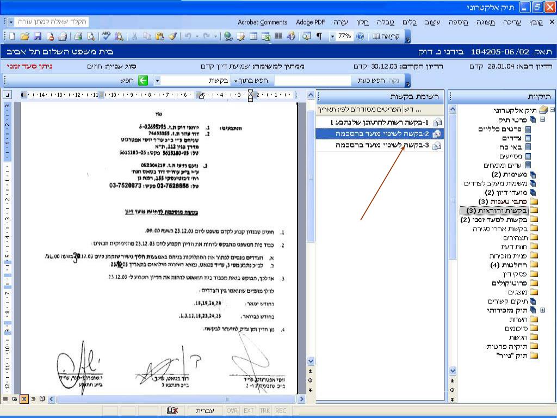Click the search text input field
This screenshot has width=557, height=418.
click(x=313, y=81)
